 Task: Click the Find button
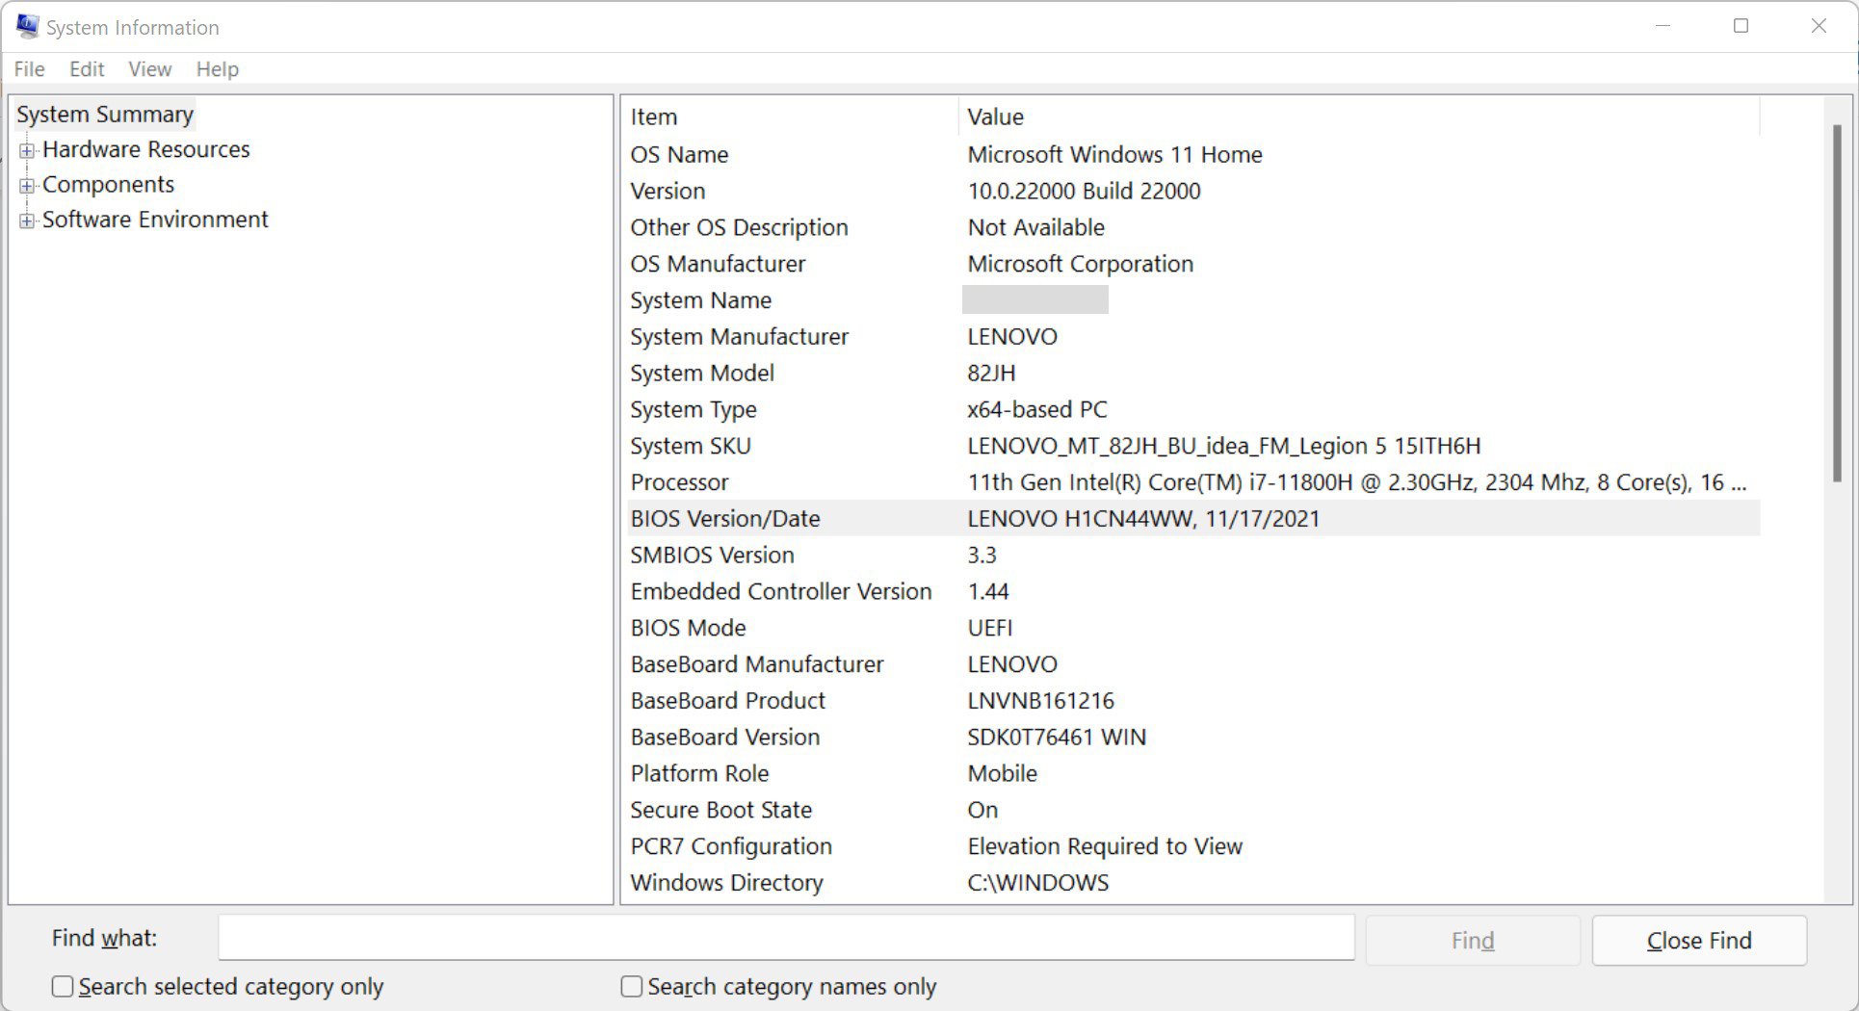tap(1473, 940)
